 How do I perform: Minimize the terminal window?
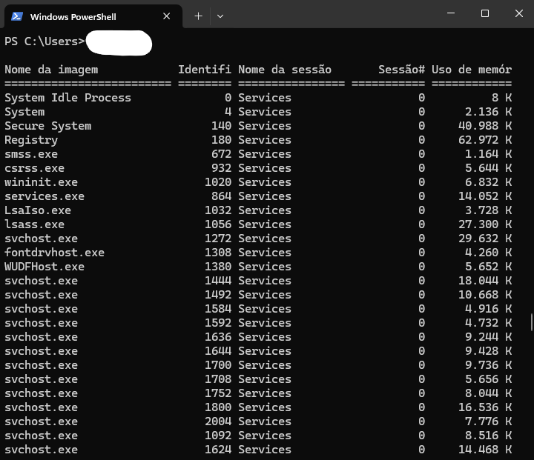451,13
